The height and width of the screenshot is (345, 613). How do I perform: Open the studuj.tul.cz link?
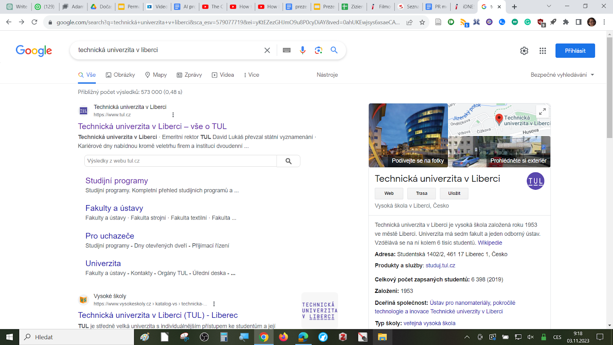point(440,265)
